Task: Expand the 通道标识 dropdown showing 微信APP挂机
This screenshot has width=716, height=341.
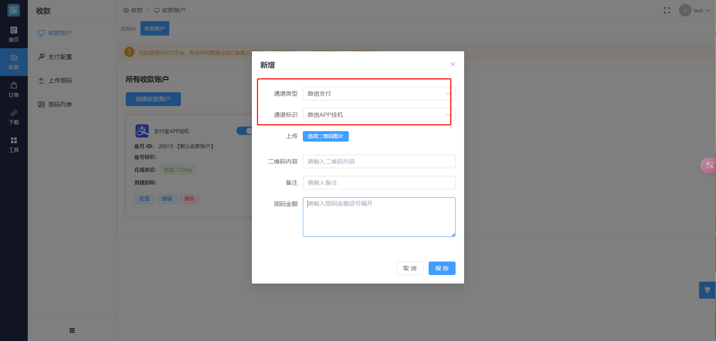Action: tap(379, 115)
